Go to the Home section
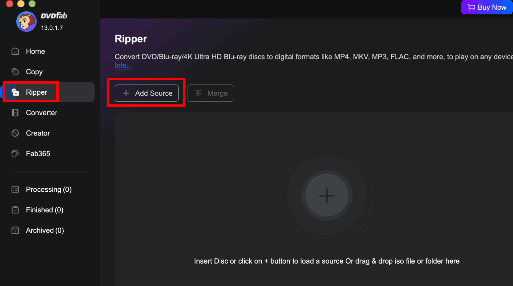Screen dimensions: 513x286 point(36,51)
